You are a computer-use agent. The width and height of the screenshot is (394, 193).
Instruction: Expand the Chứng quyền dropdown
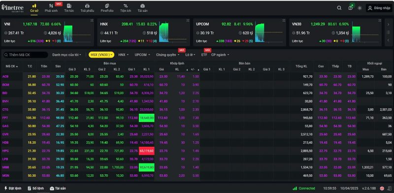(x=167, y=55)
